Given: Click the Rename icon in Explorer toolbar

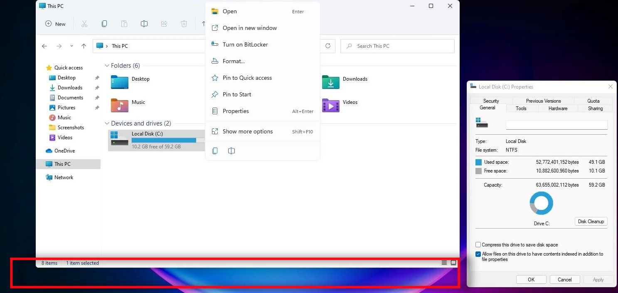Looking at the screenshot, I should 144,24.
